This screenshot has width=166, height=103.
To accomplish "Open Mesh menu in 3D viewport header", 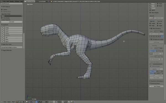I will [x=13, y=102].
